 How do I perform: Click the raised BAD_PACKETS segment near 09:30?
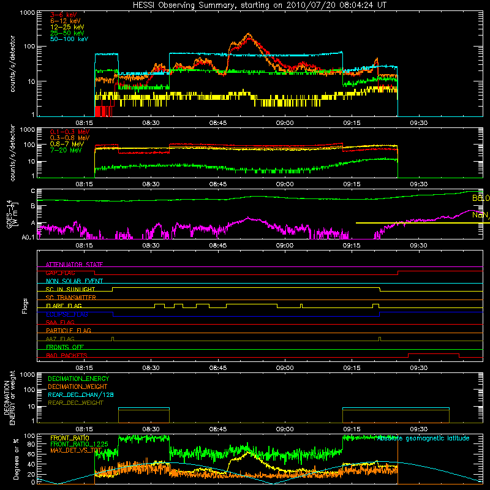click(x=434, y=354)
